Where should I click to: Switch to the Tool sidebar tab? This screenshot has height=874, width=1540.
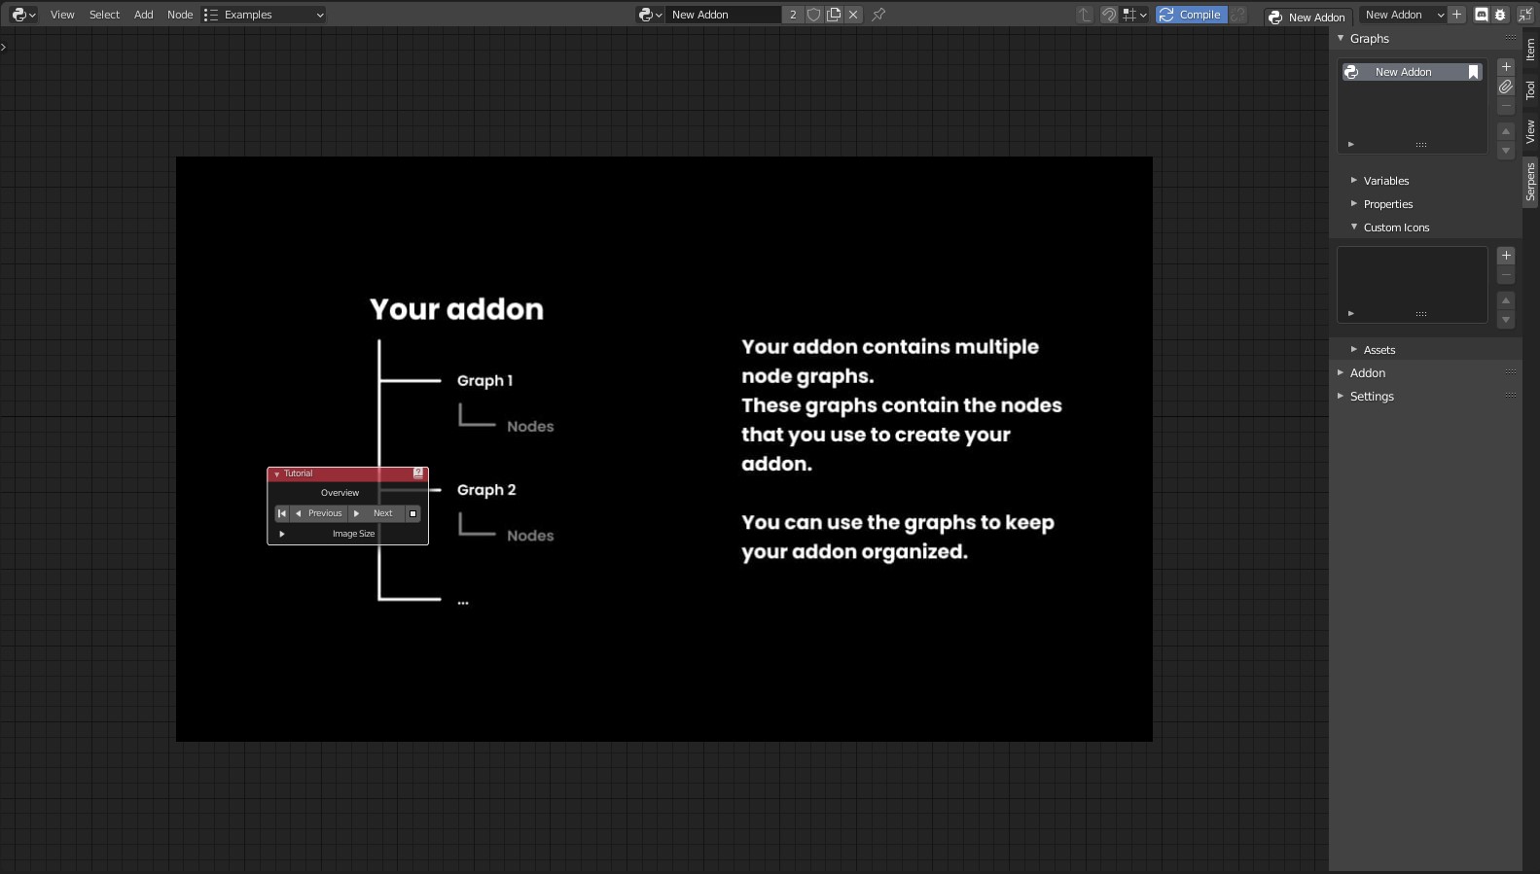coord(1531,90)
